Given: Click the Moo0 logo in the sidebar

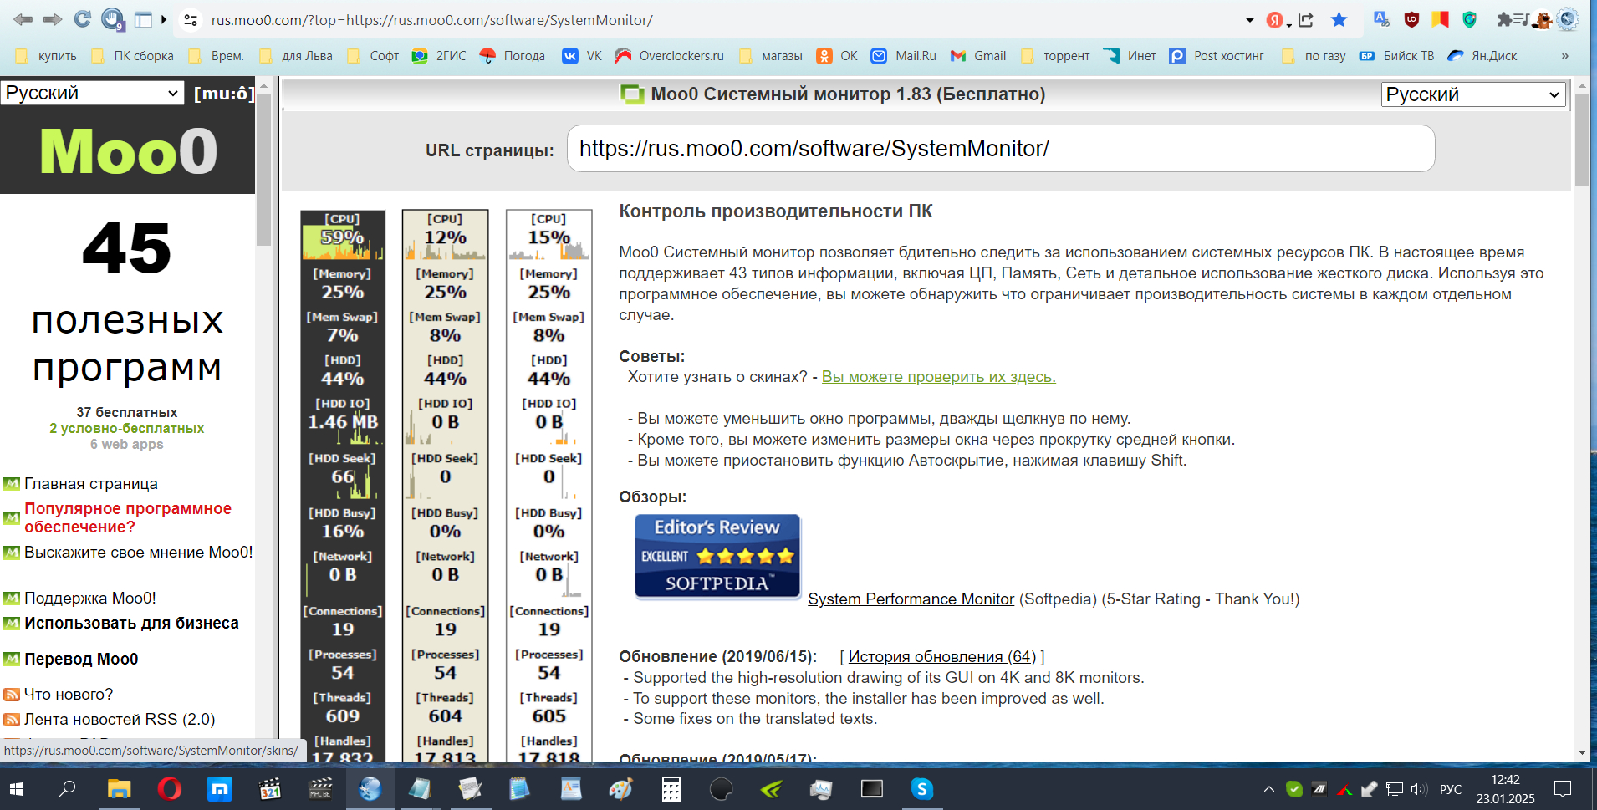Looking at the screenshot, I should pyautogui.click(x=128, y=151).
